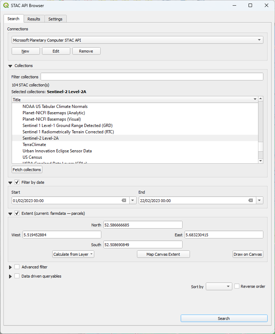Click the Filter collections text field
The width and height of the screenshot is (275, 334).
pos(152,77)
